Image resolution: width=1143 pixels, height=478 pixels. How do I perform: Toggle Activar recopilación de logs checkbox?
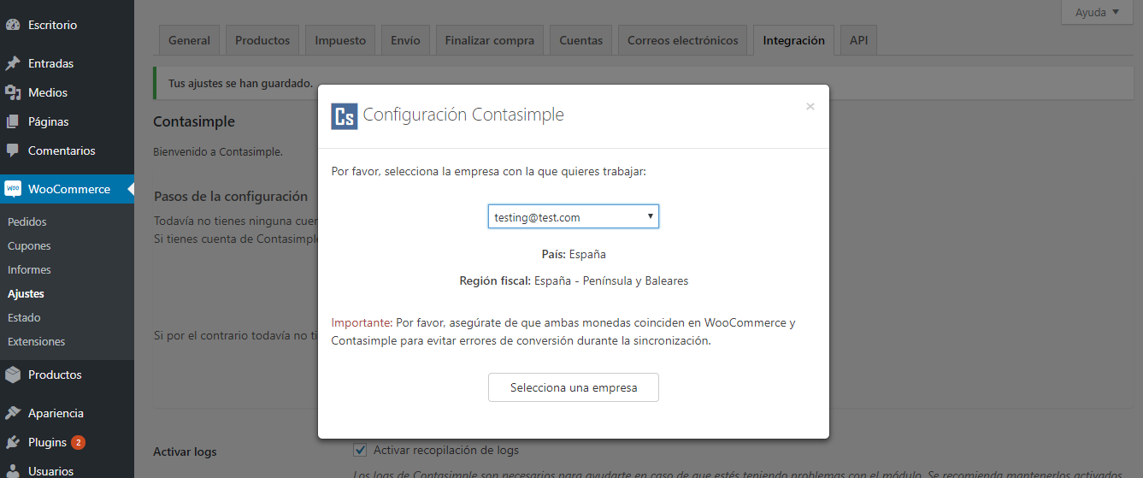point(360,450)
